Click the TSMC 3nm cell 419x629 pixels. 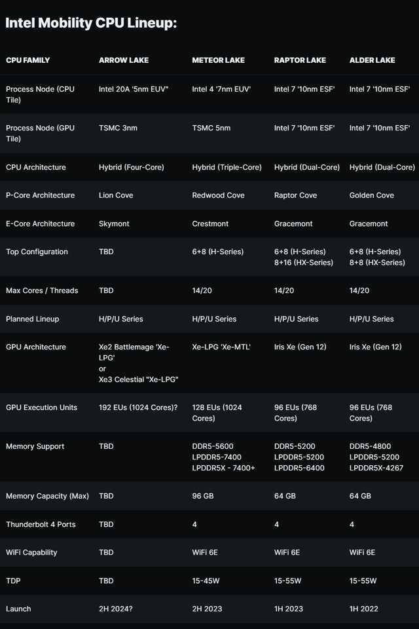coord(119,128)
